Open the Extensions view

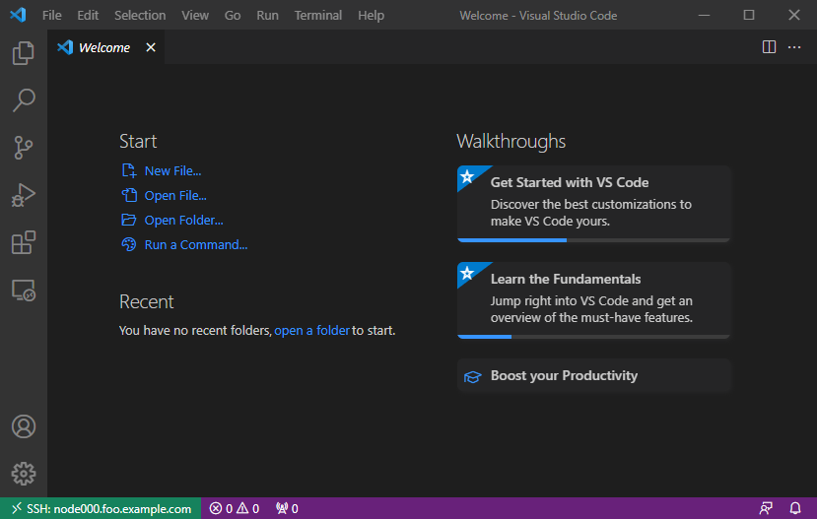pyautogui.click(x=24, y=242)
